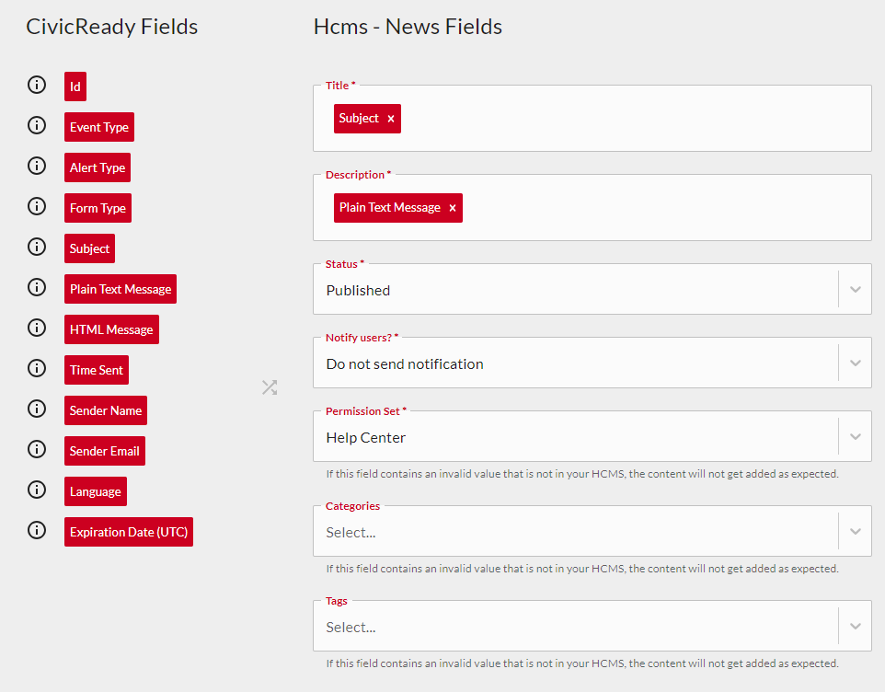Click the shuffle auto-map icon
The width and height of the screenshot is (885, 692).
[x=270, y=387]
